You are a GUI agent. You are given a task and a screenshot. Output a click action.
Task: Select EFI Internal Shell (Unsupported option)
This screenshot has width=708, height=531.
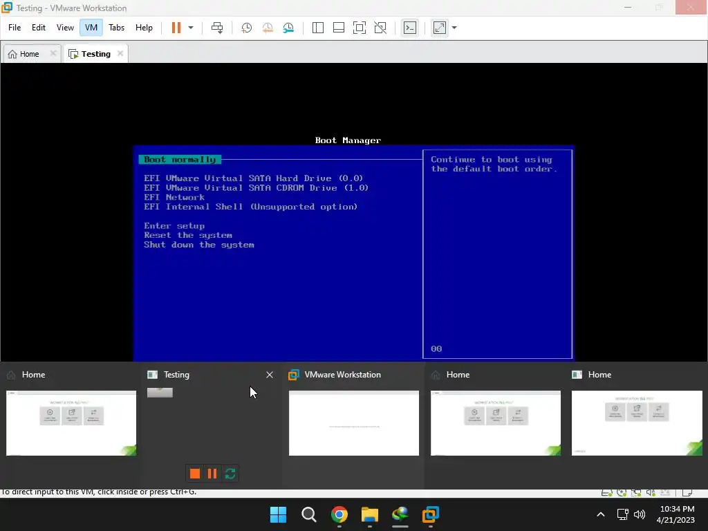250,207
